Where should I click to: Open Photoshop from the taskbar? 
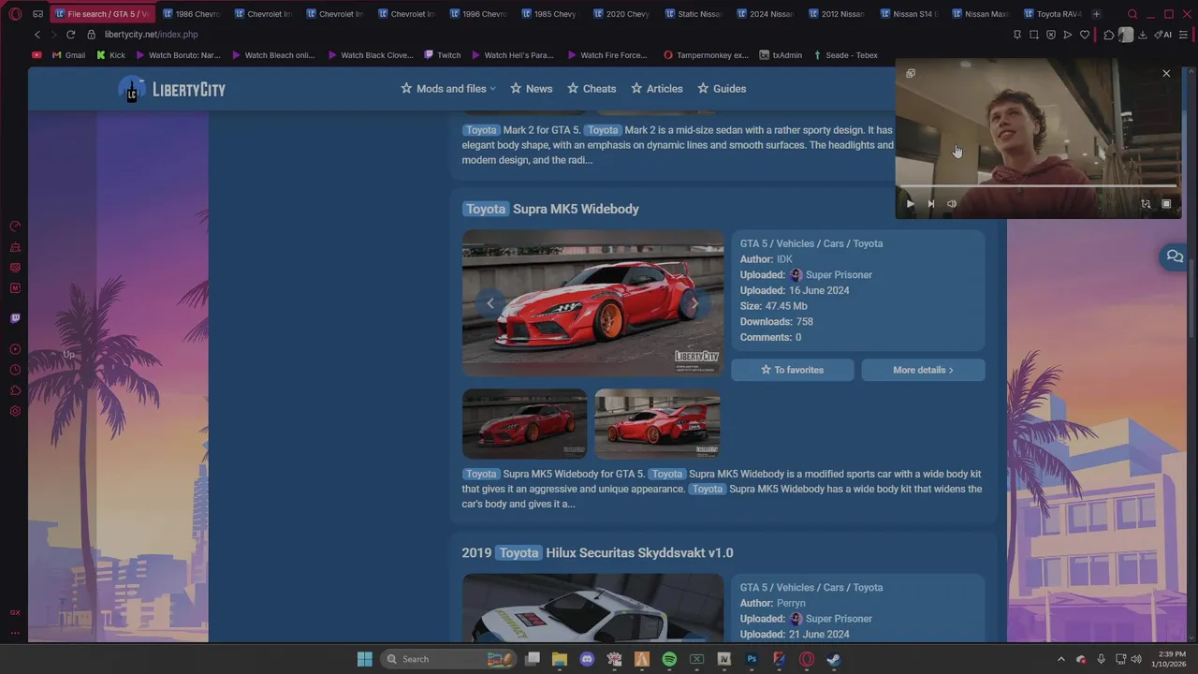752,659
